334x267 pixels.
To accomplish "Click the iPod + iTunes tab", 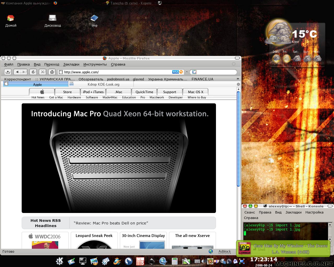I will click(x=93, y=92).
